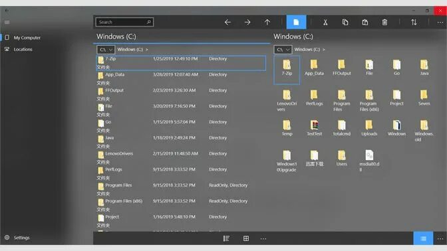
Task: Select FFOutput folder in grid
Action: [x=341, y=68]
